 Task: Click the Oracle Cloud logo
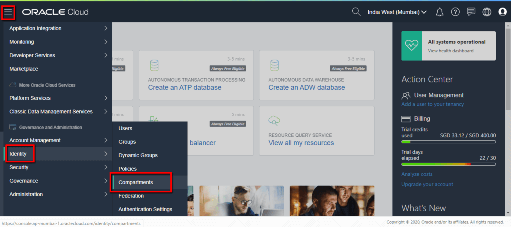point(55,12)
